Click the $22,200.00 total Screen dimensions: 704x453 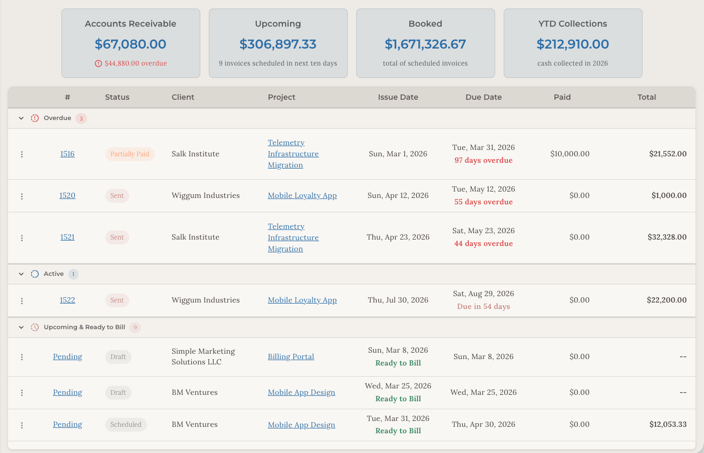coord(667,300)
